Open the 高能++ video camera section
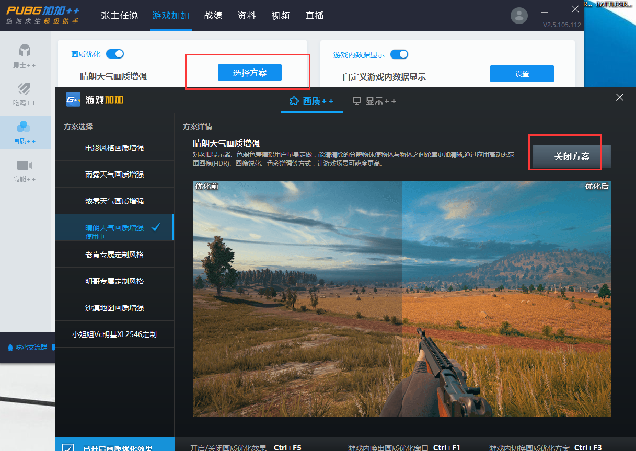This screenshot has width=636, height=451. pos(25,171)
